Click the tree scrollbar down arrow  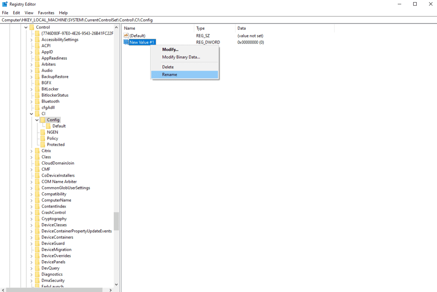point(116,284)
